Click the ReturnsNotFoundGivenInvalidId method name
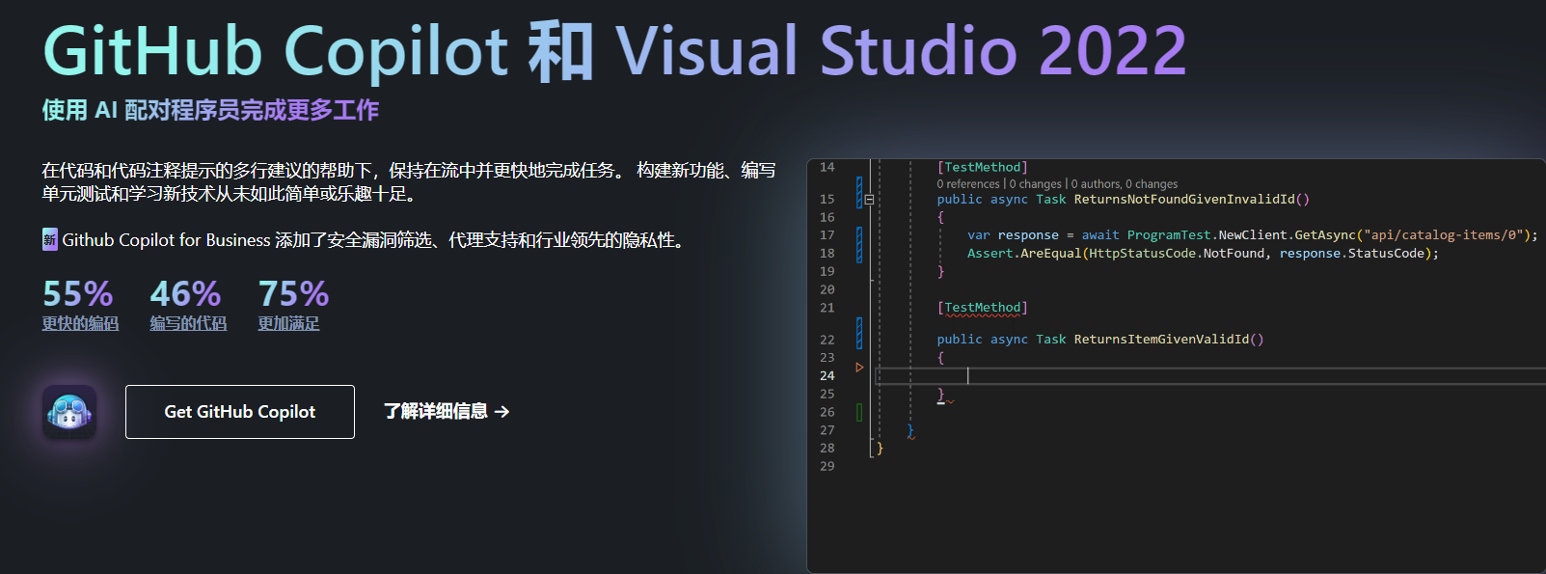The image size is (1546, 574). pyautogui.click(x=1184, y=200)
